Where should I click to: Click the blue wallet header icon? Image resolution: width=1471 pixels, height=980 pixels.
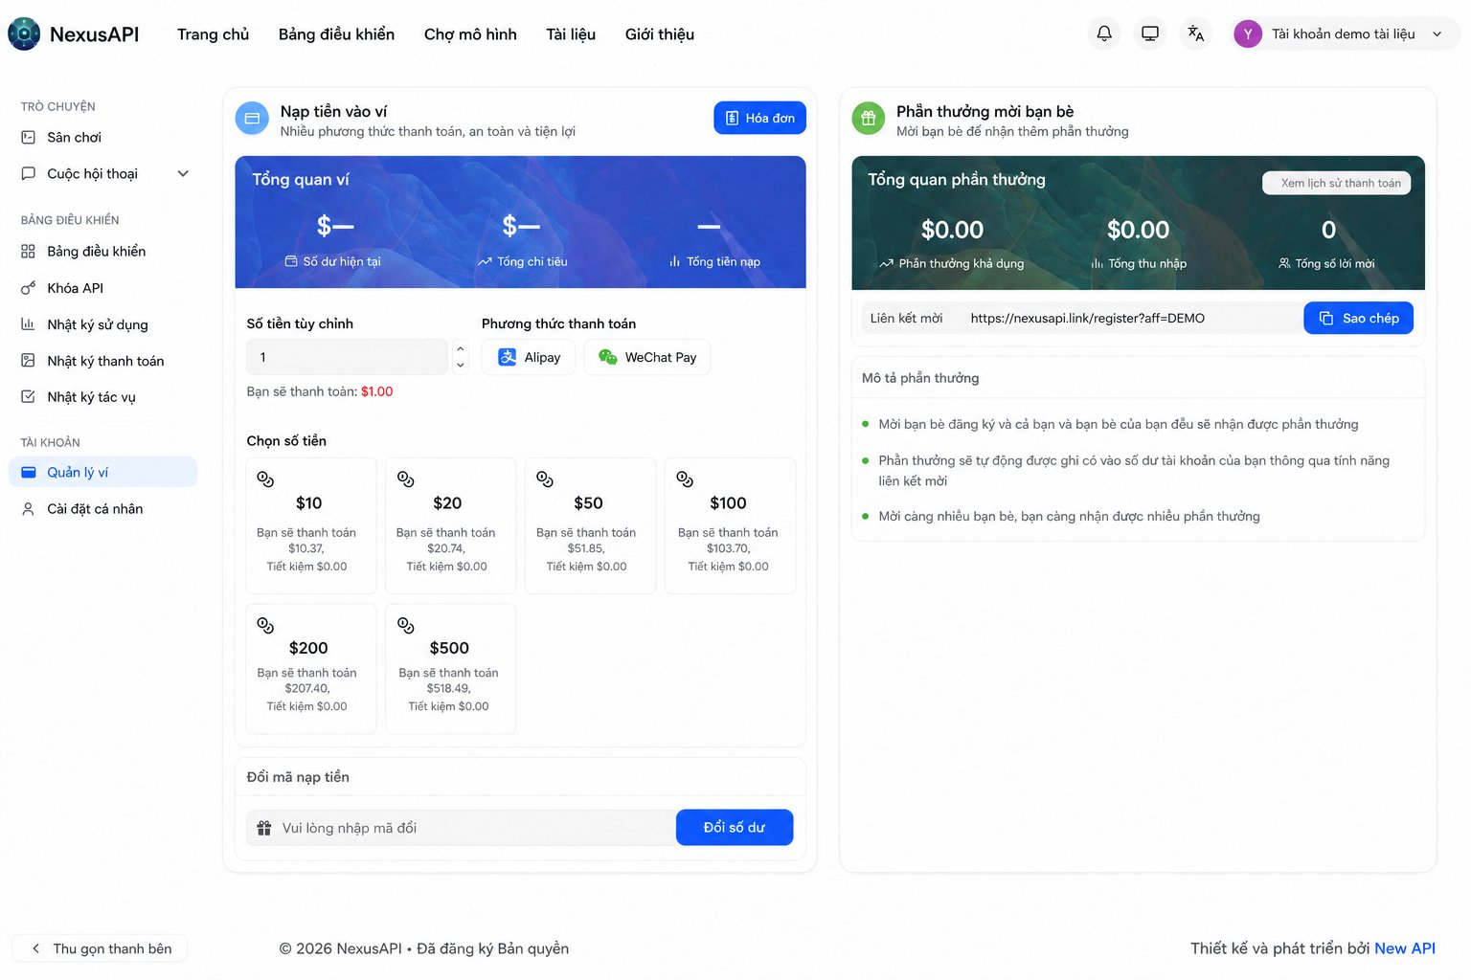pos(252,119)
